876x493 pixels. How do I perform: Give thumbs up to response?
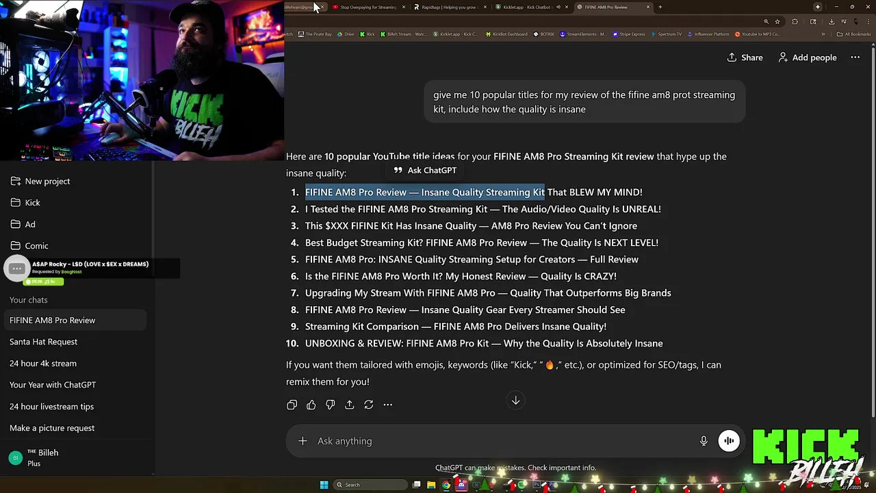point(311,405)
